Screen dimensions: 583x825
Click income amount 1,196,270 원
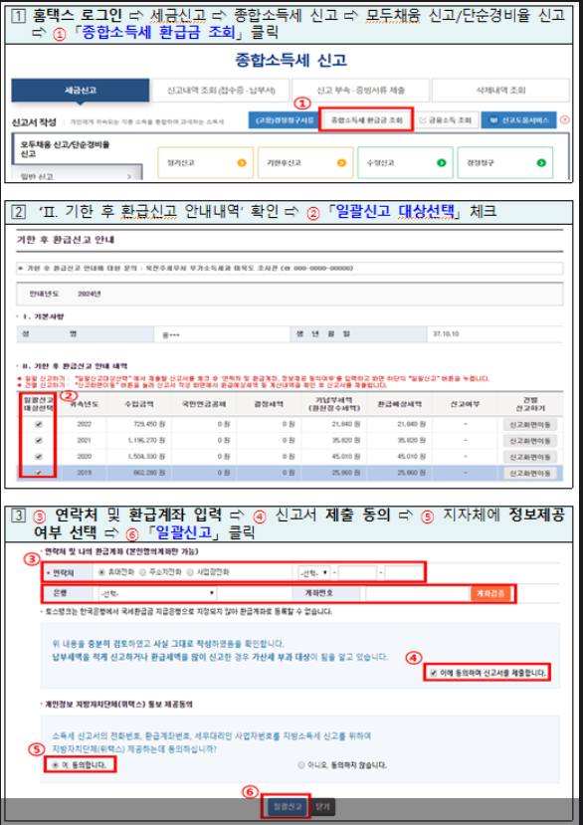[x=146, y=441]
